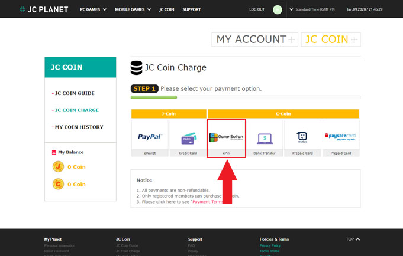Open JC Coin Guide in sidebar

pos(75,93)
